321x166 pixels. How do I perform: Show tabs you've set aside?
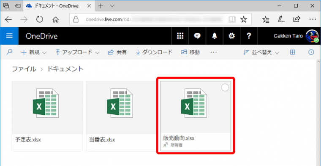(18, 6)
